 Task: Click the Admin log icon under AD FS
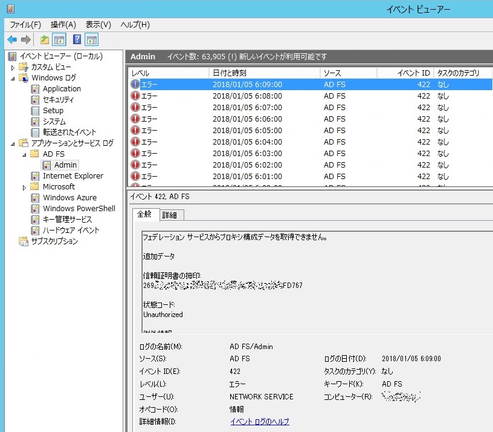coord(47,165)
